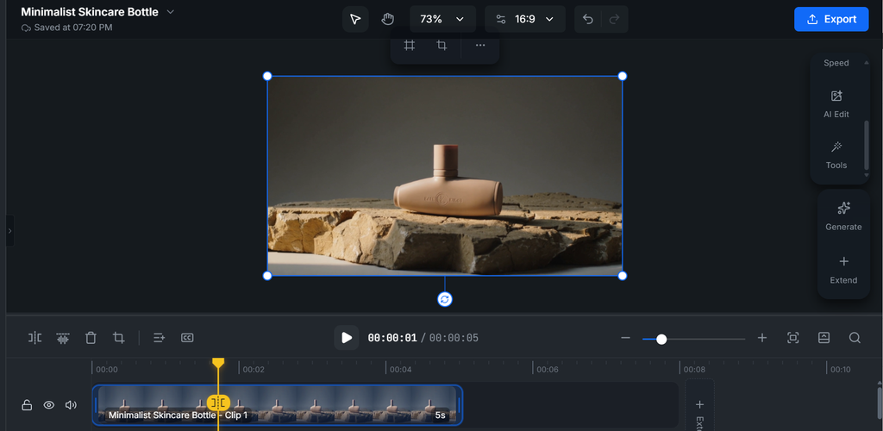Select the Minimalist Skincare Bottle - Clip 1

click(x=278, y=405)
